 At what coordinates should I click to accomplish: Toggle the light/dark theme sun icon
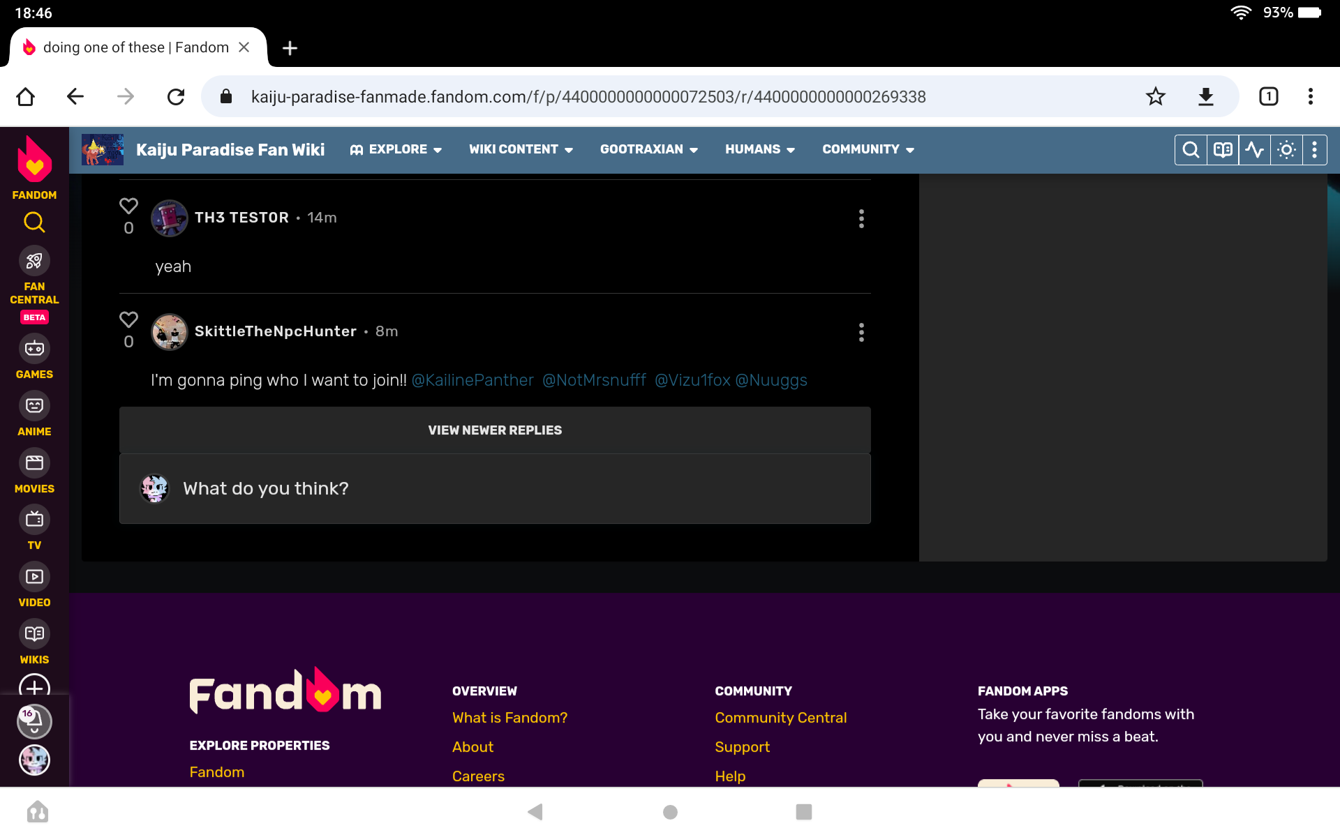(x=1286, y=150)
